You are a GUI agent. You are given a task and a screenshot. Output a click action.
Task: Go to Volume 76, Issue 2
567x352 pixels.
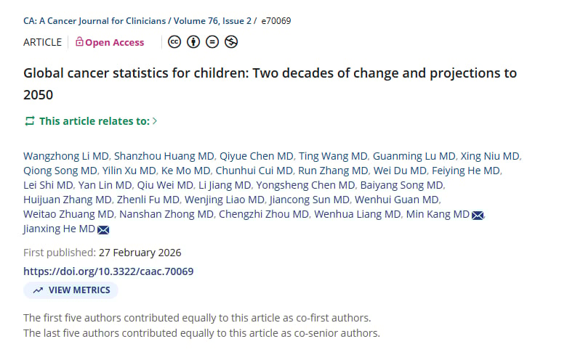point(220,21)
